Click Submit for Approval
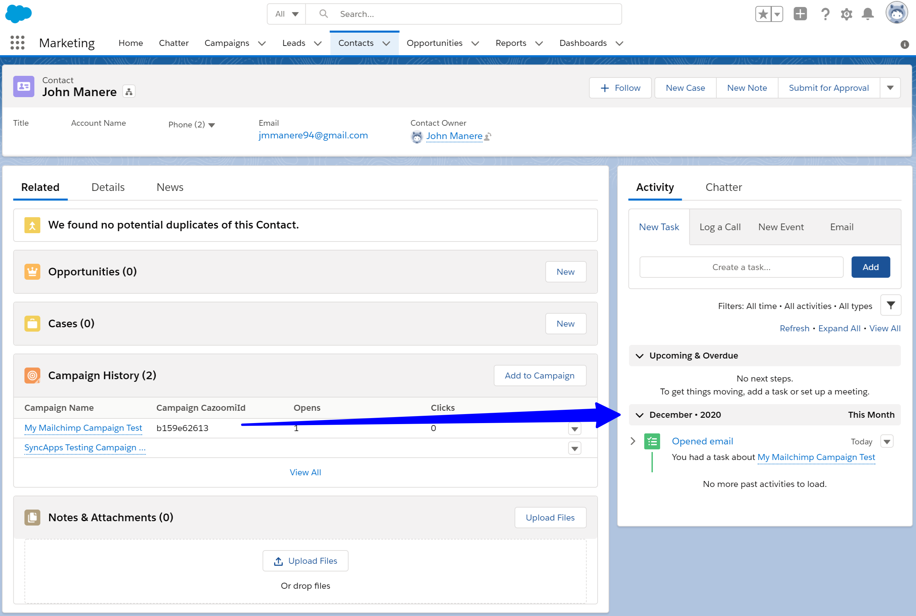 pos(829,87)
